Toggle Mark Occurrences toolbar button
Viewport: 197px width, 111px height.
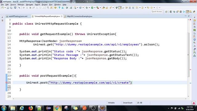120,8
